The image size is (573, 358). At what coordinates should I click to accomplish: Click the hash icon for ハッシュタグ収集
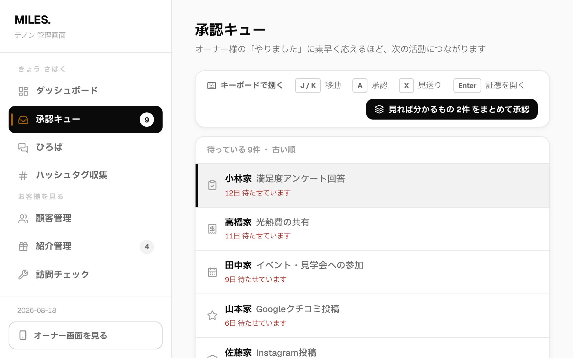coord(23,176)
